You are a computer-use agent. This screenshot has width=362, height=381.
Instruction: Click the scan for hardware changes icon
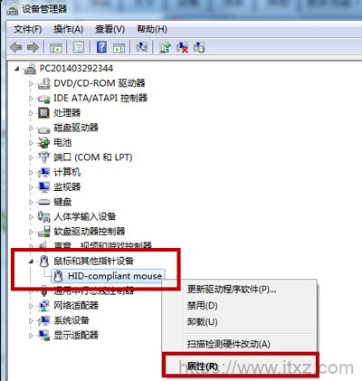tap(142, 47)
